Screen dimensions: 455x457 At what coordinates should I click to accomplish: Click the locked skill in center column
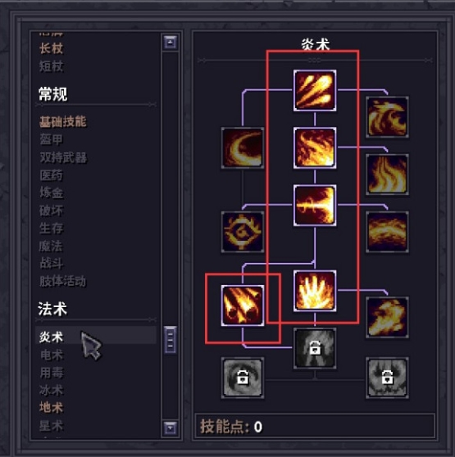pyautogui.click(x=315, y=348)
